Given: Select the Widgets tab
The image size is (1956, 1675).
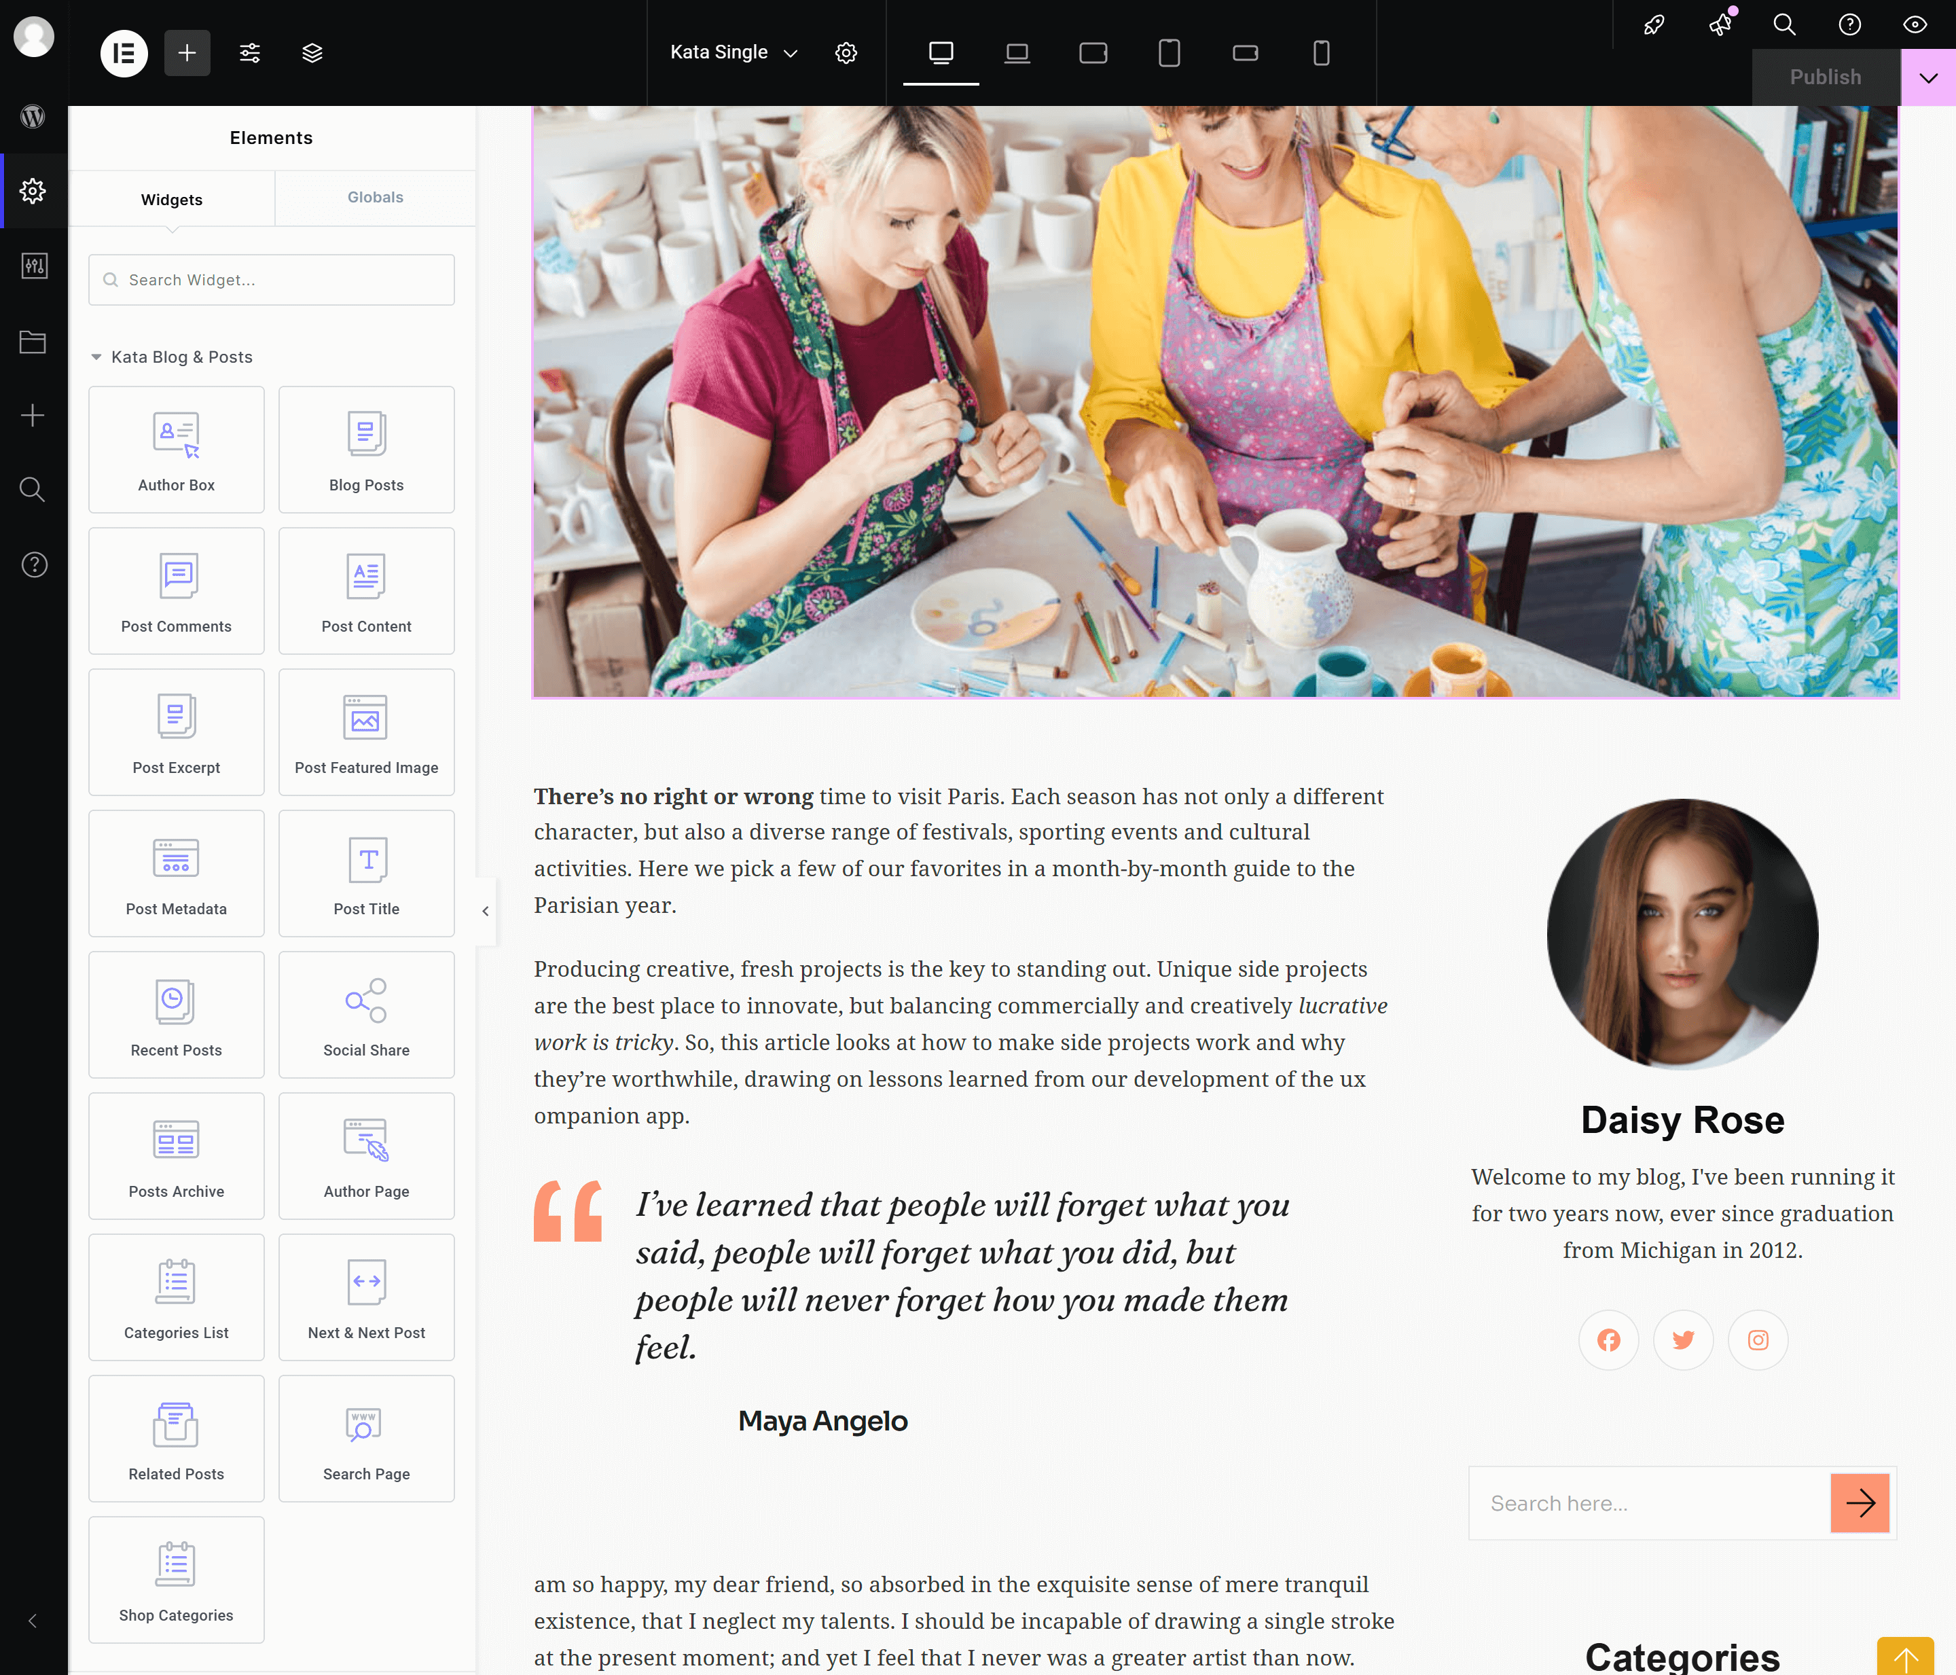Looking at the screenshot, I should [172, 199].
